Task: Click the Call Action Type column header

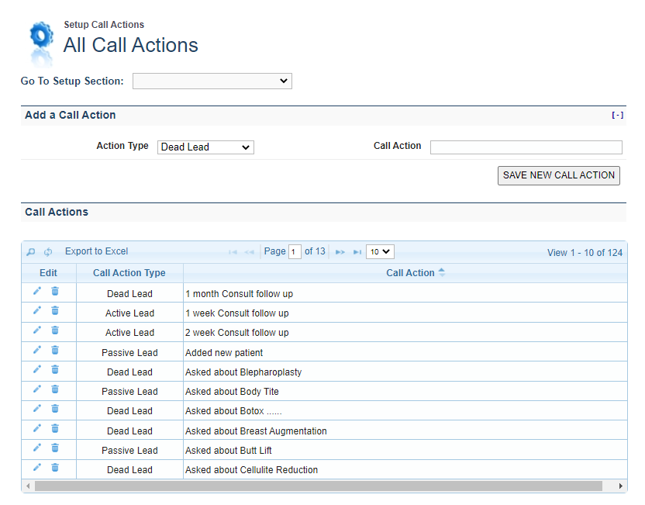Action: (129, 273)
